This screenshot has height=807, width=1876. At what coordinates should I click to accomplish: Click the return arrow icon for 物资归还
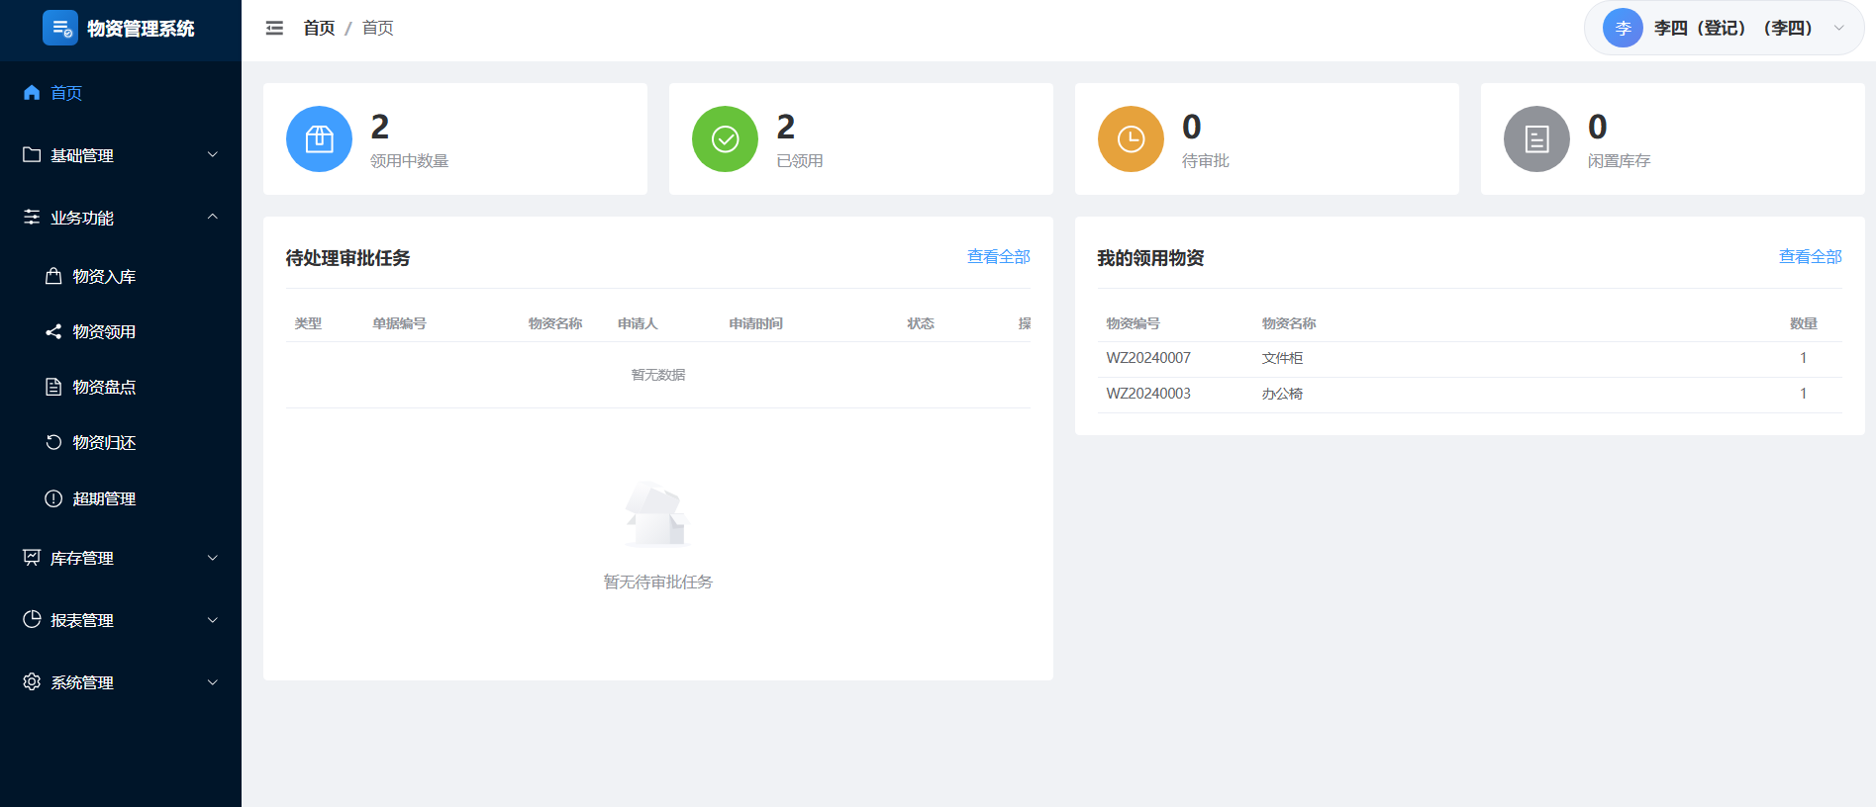click(x=53, y=442)
